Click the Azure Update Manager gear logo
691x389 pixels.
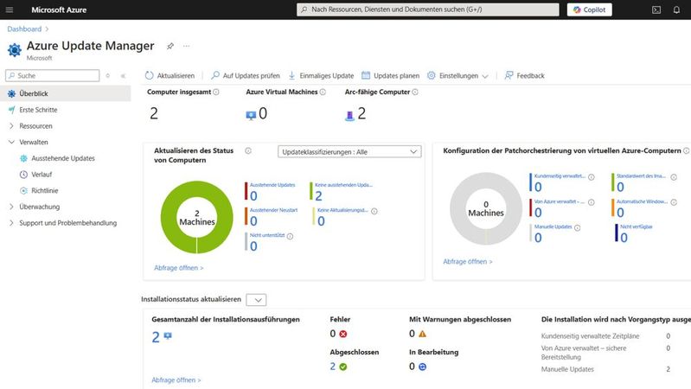[14, 50]
